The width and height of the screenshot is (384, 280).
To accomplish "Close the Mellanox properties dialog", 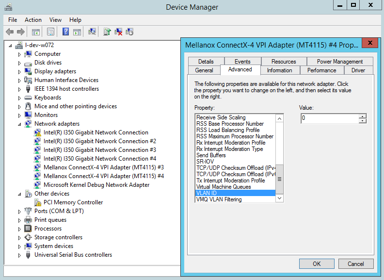I will 370,43.
